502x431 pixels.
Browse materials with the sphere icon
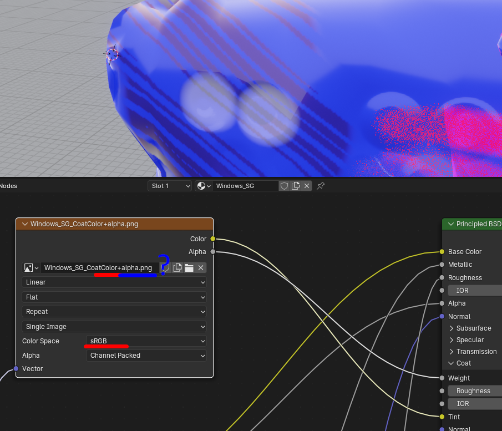[204, 186]
